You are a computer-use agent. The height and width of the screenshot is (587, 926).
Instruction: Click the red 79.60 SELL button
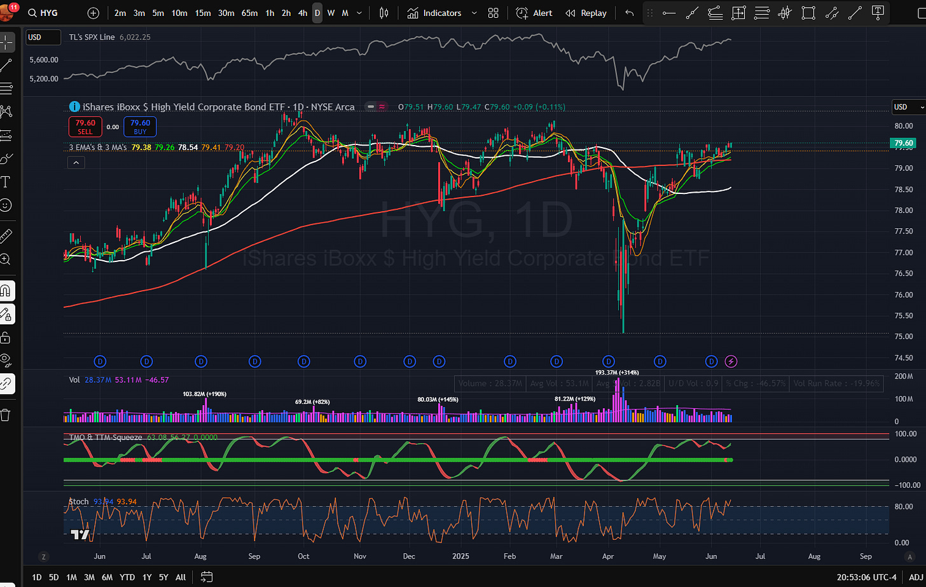coord(85,127)
